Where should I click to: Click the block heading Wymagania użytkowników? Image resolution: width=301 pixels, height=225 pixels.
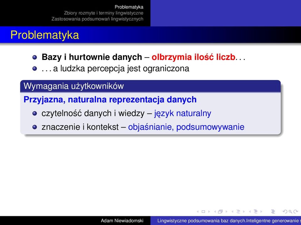74,86
